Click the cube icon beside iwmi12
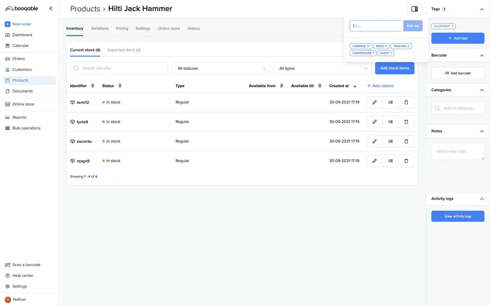The height and width of the screenshot is (306, 490). pos(73,102)
